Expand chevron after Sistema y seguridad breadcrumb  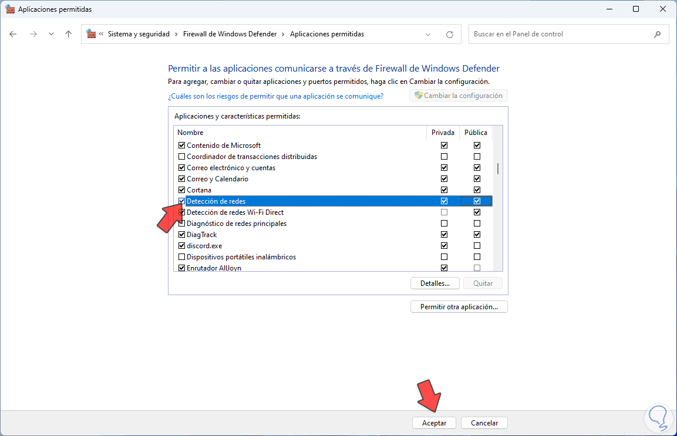[176, 34]
